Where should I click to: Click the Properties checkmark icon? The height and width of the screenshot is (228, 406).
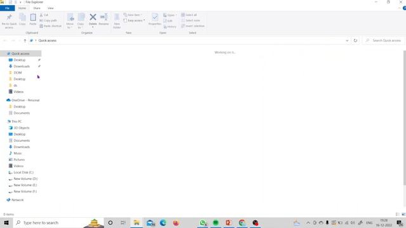pos(155,17)
